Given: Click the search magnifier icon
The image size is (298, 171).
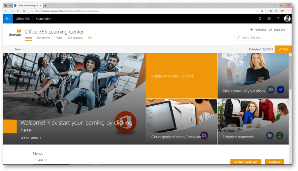Looking at the screenshot, I should [x=239, y=38].
